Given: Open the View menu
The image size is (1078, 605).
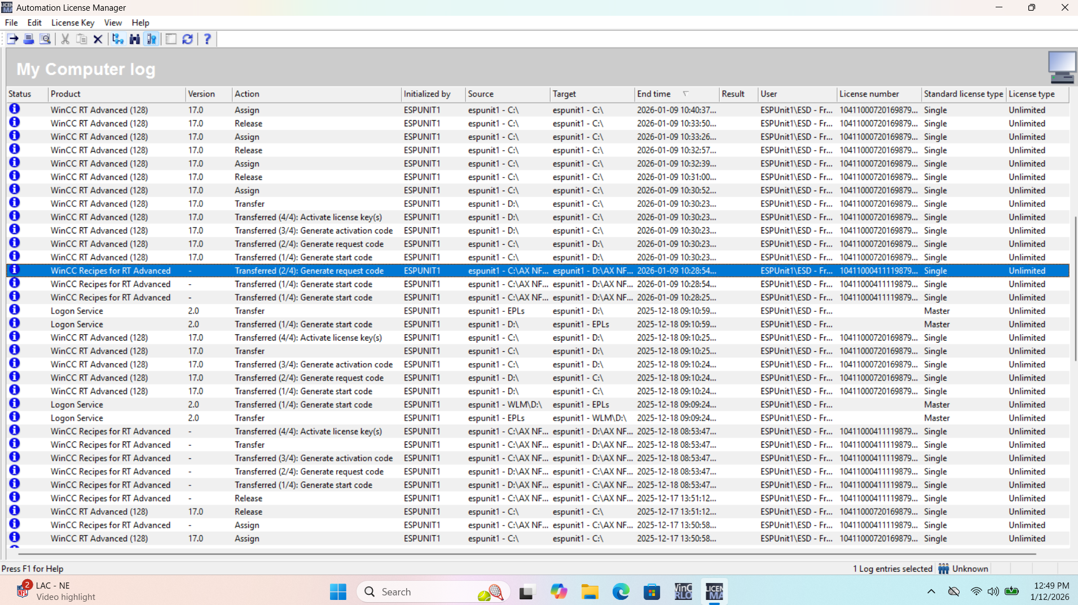Looking at the screenshot, I should 113,23.
